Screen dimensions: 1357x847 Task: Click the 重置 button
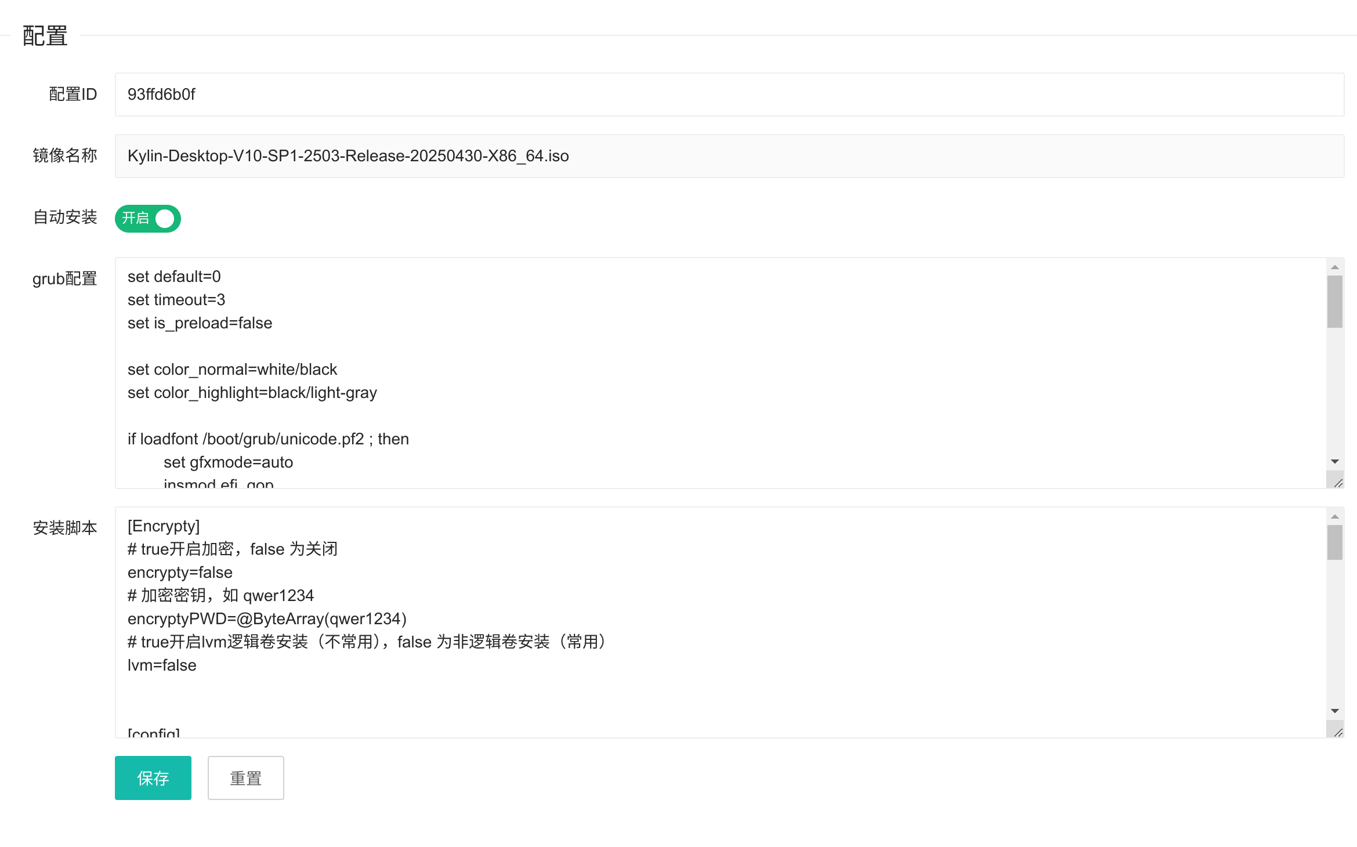pyautogui.click(x=245, y=777)
